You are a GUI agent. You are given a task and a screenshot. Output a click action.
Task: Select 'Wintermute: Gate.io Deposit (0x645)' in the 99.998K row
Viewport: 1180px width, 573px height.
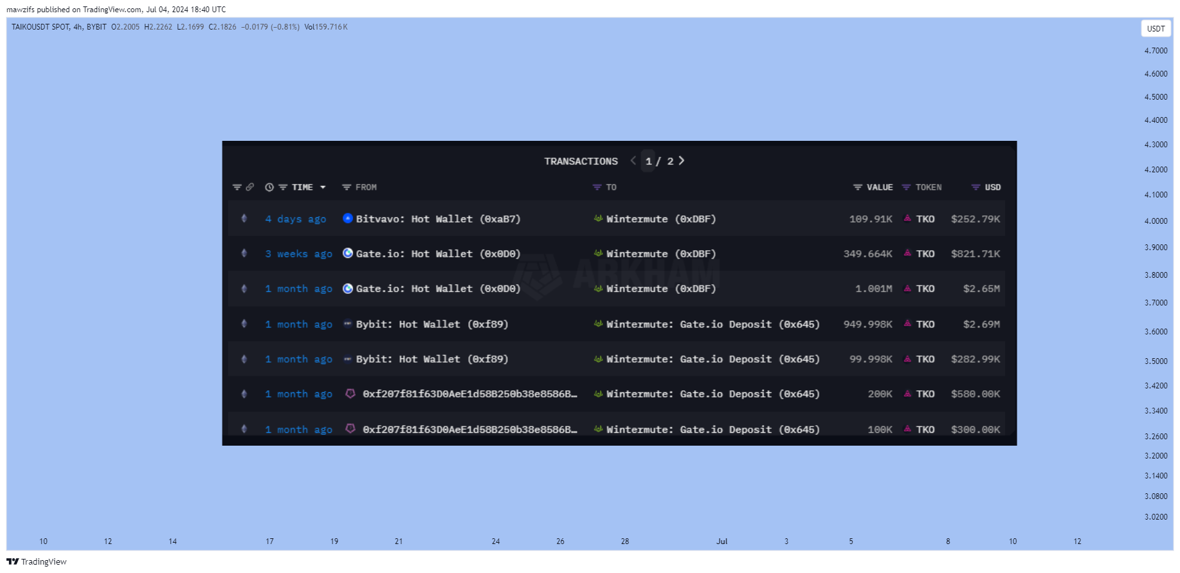(713, 359)
